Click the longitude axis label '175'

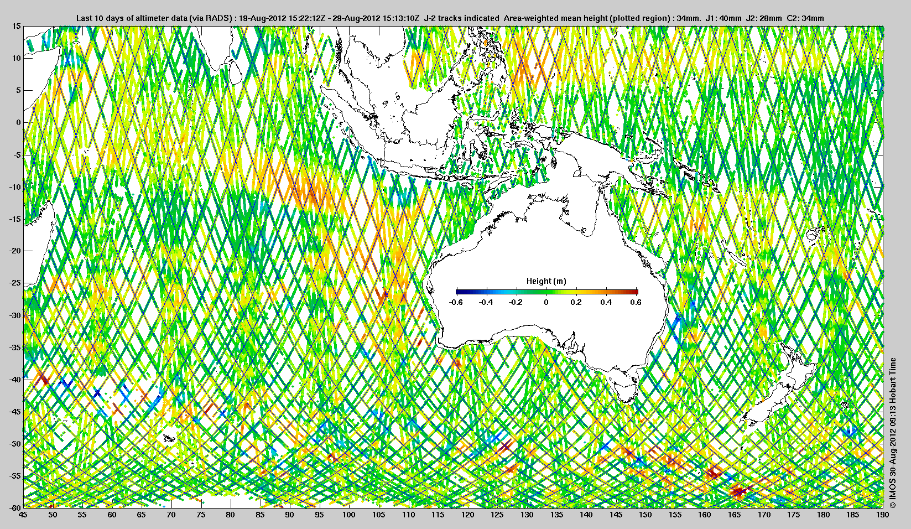pyautogui.click(x=794, y=515)
